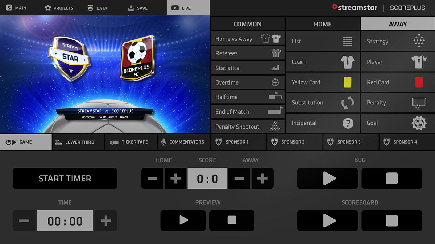Click Save in the top menu
435x244 pixels.
point(138,7)
